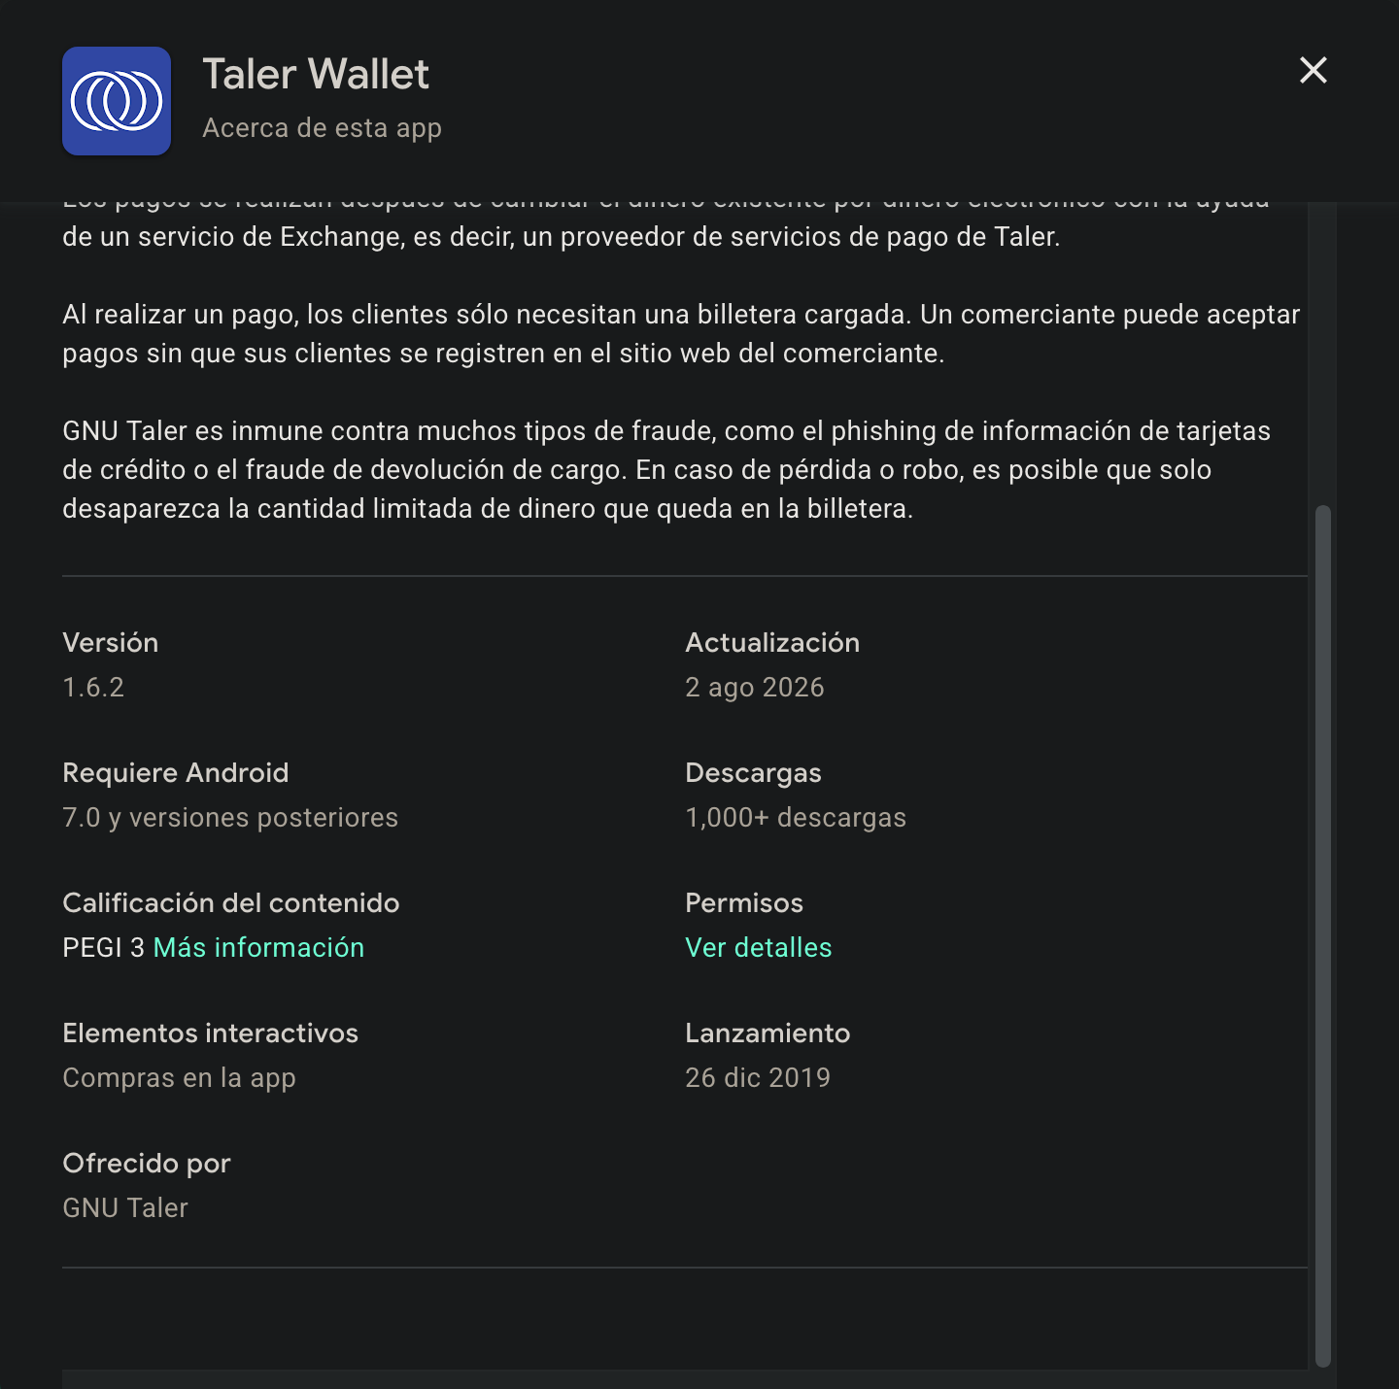The height and width of the screenshot is (1389, 1399).
Task: Click the Actualización date 2 ago 2026
Action: 755,687
